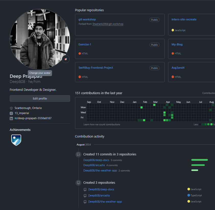Open the Exercise-1 repository

click(85, 44)
